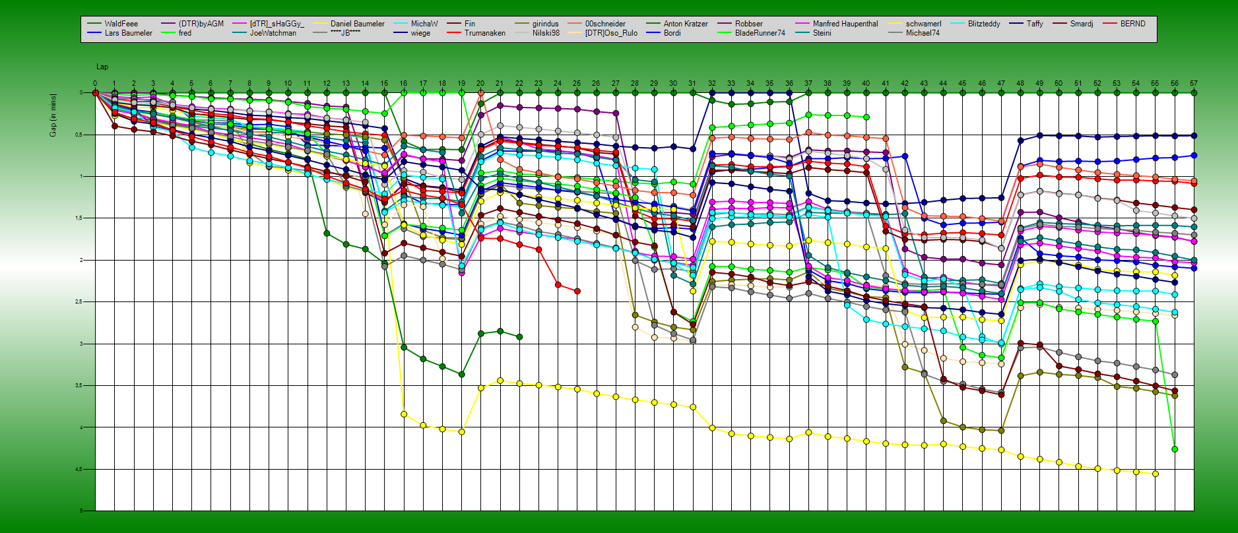Viewport: 1238px width, 533px height.
Task: Click the Michael74 legend entry
Action: [923, 33]
